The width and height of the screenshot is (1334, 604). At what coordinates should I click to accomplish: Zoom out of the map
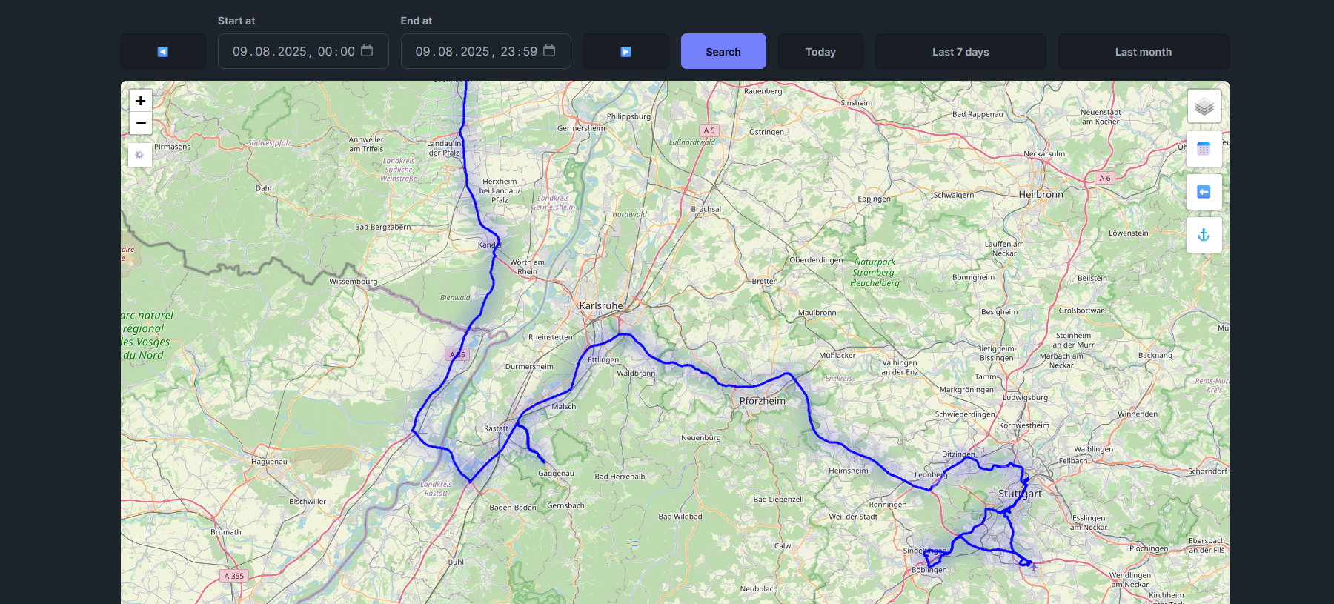pyautogui.click(x=141, y=123)
